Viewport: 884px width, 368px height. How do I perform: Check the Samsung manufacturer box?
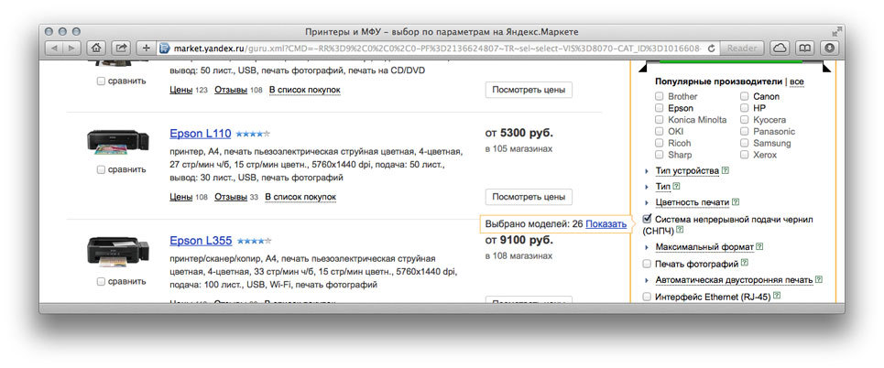745,143
